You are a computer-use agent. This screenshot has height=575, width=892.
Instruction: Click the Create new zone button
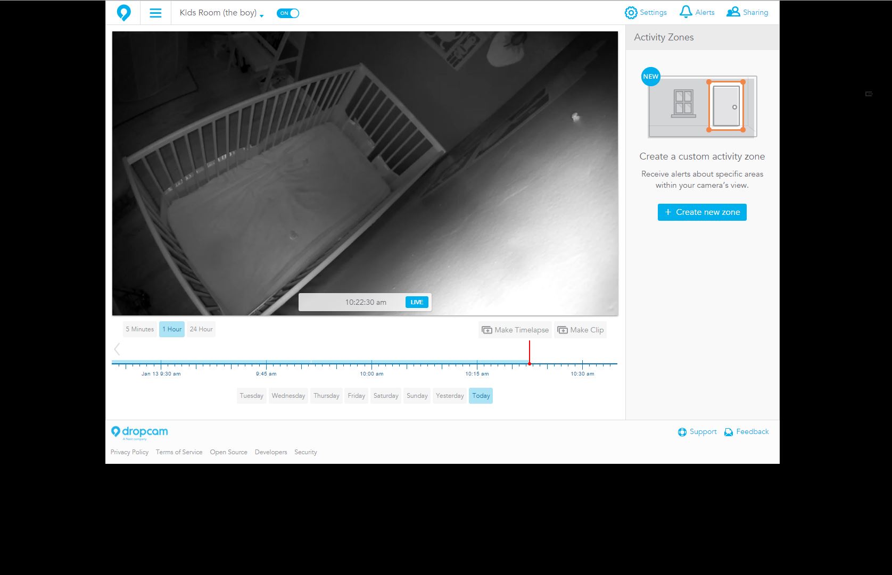702,212
